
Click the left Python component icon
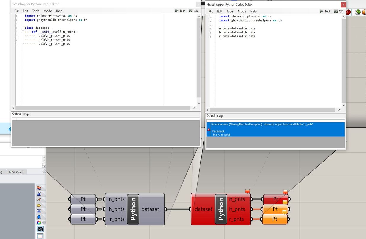point(133,209)
